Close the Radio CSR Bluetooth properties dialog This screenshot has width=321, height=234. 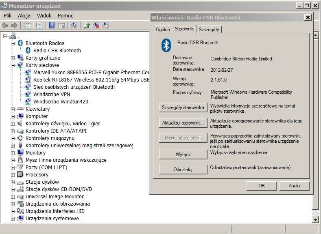(x=308, y=17)
